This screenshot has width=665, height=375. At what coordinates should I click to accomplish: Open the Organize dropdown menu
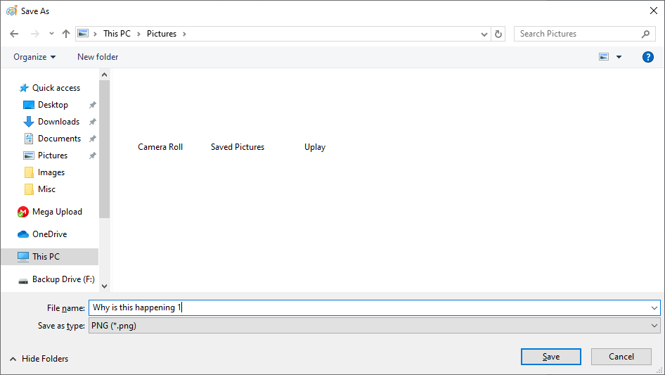(x=34, y=57)
